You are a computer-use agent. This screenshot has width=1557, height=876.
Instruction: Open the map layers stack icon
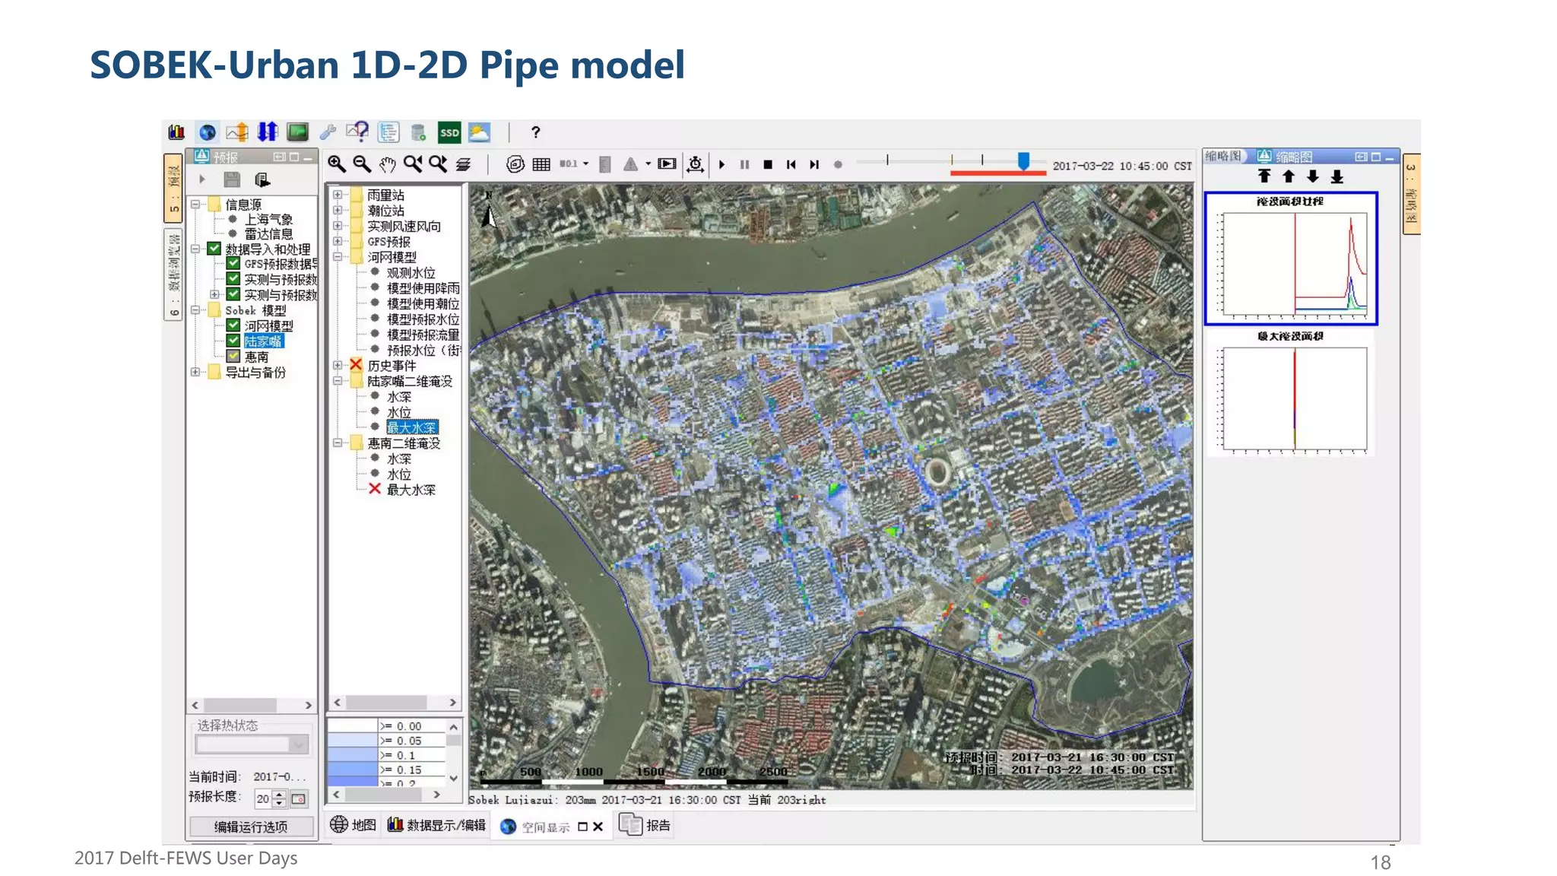coord(463,164)
